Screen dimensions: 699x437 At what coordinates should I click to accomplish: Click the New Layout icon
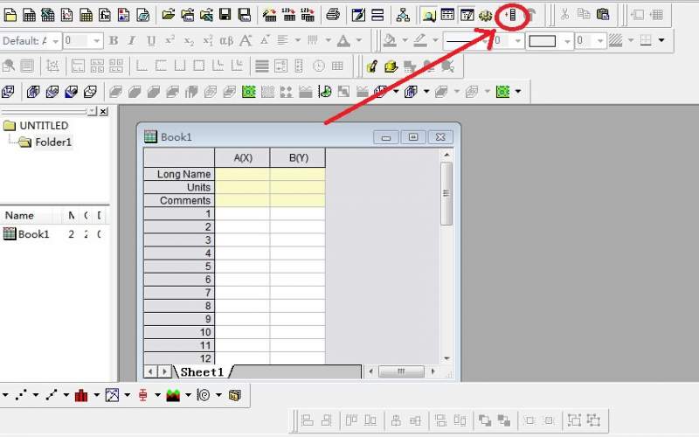[124, 15]
